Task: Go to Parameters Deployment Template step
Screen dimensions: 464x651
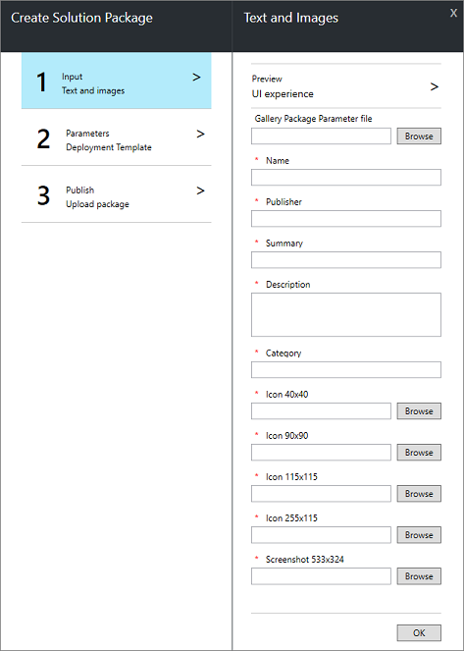Action: pos(116,137)
